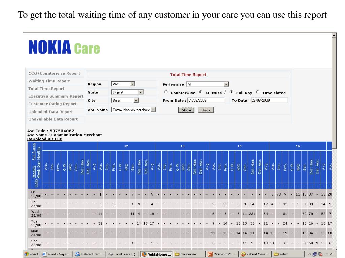Expand the State dropdown showing Gujarat
Viewport: 345px width, 258px height.
pyautogui.click(x=127, y=92)
